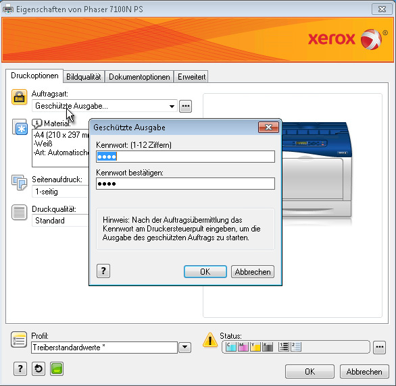This screenshot has width=396, height=386.
Task: Click the tray 2 status icon
Action: 296,347
